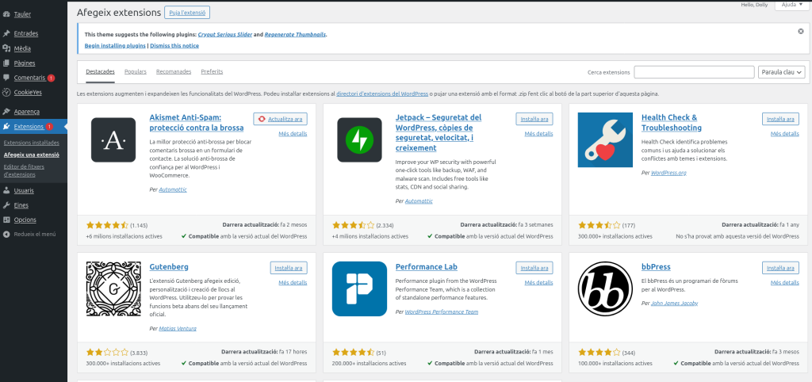Click the Akismet Anti-Spam plugin icon

click(x=113, y=140)
